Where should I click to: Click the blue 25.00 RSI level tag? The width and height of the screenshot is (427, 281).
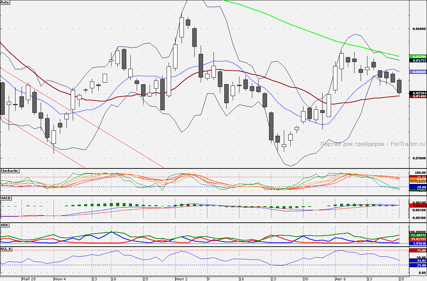[x=418, y=265]
